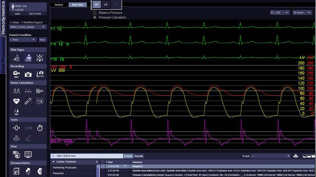The image size is (316, 177).
Task: Select the Pressure Calculation option
Action: click(95, 18)
